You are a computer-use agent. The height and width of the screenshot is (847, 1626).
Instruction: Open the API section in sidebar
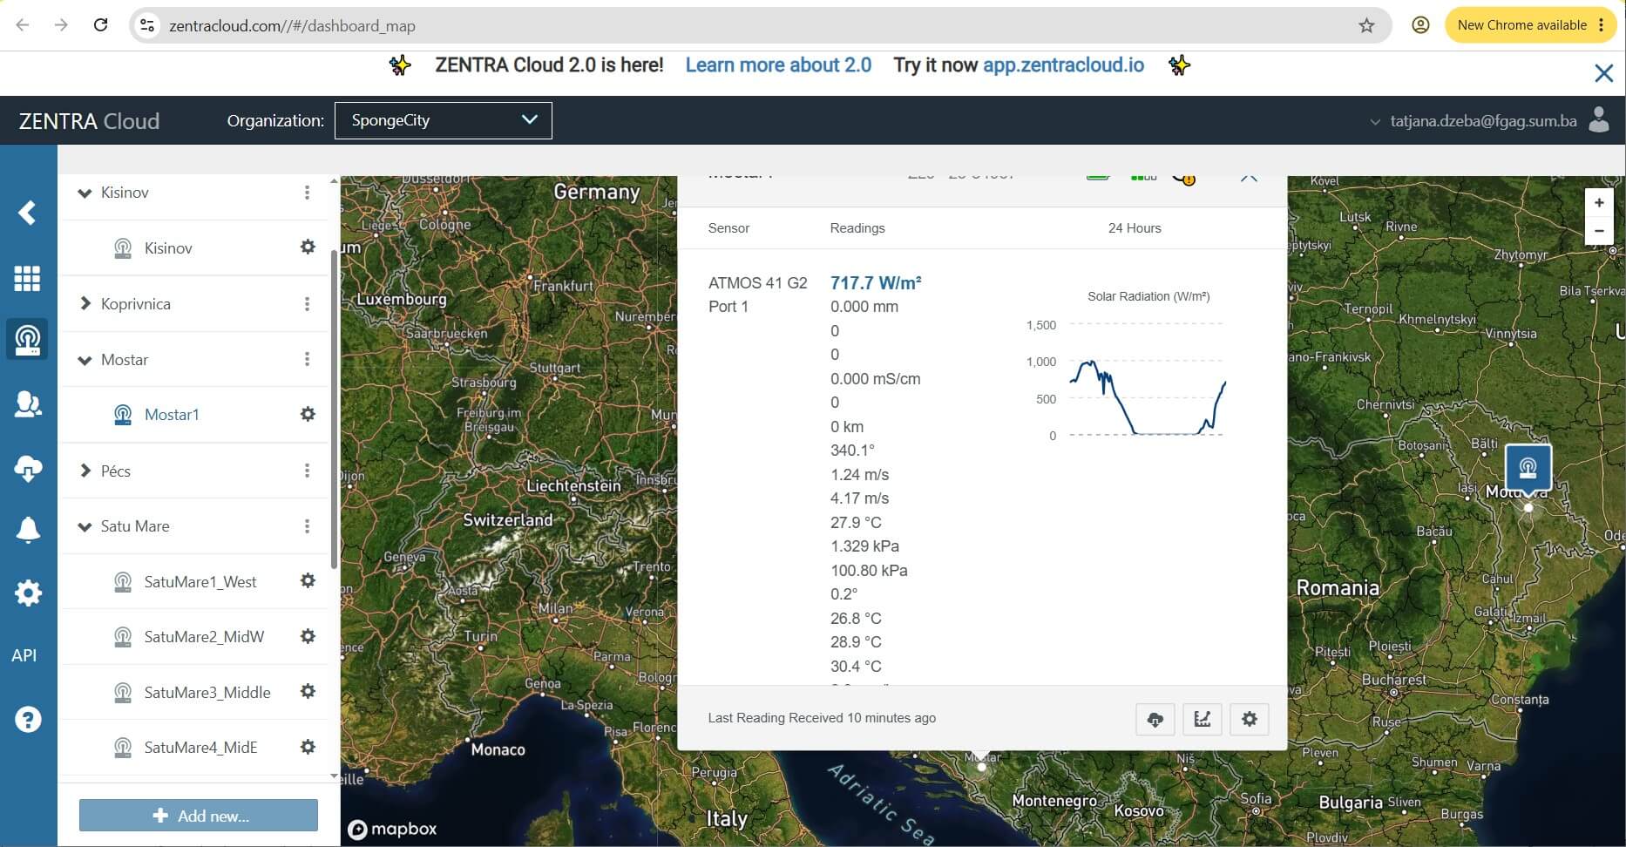click(24, 655)
